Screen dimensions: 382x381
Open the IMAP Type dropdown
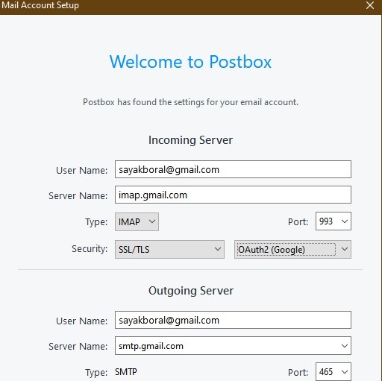pos(137,221)
